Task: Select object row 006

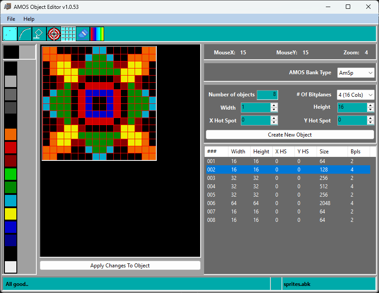Action: 288,203
